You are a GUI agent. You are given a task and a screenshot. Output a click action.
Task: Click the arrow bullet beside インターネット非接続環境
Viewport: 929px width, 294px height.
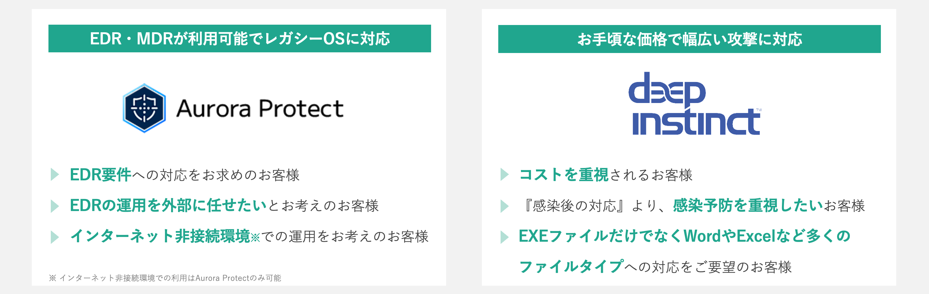point(55,237)
